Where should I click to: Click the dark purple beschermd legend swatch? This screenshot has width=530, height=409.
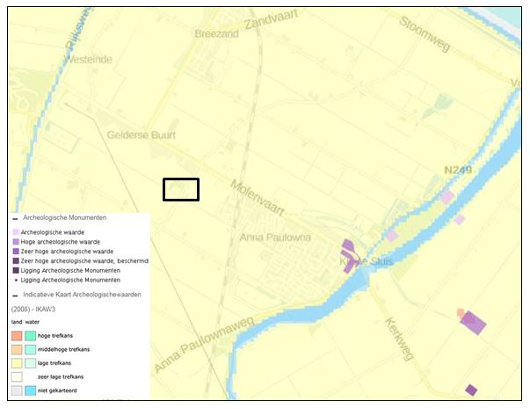click(x=15, y=260)
